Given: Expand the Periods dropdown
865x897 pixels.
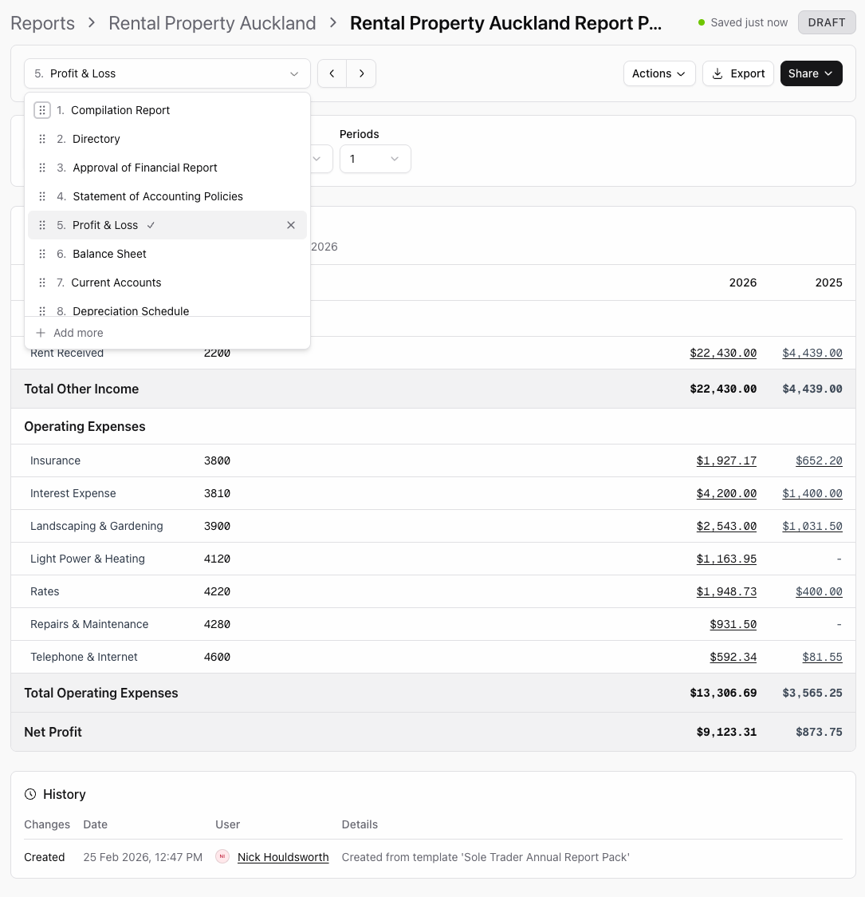Looking at the screenshot, I should click(375, 159).
